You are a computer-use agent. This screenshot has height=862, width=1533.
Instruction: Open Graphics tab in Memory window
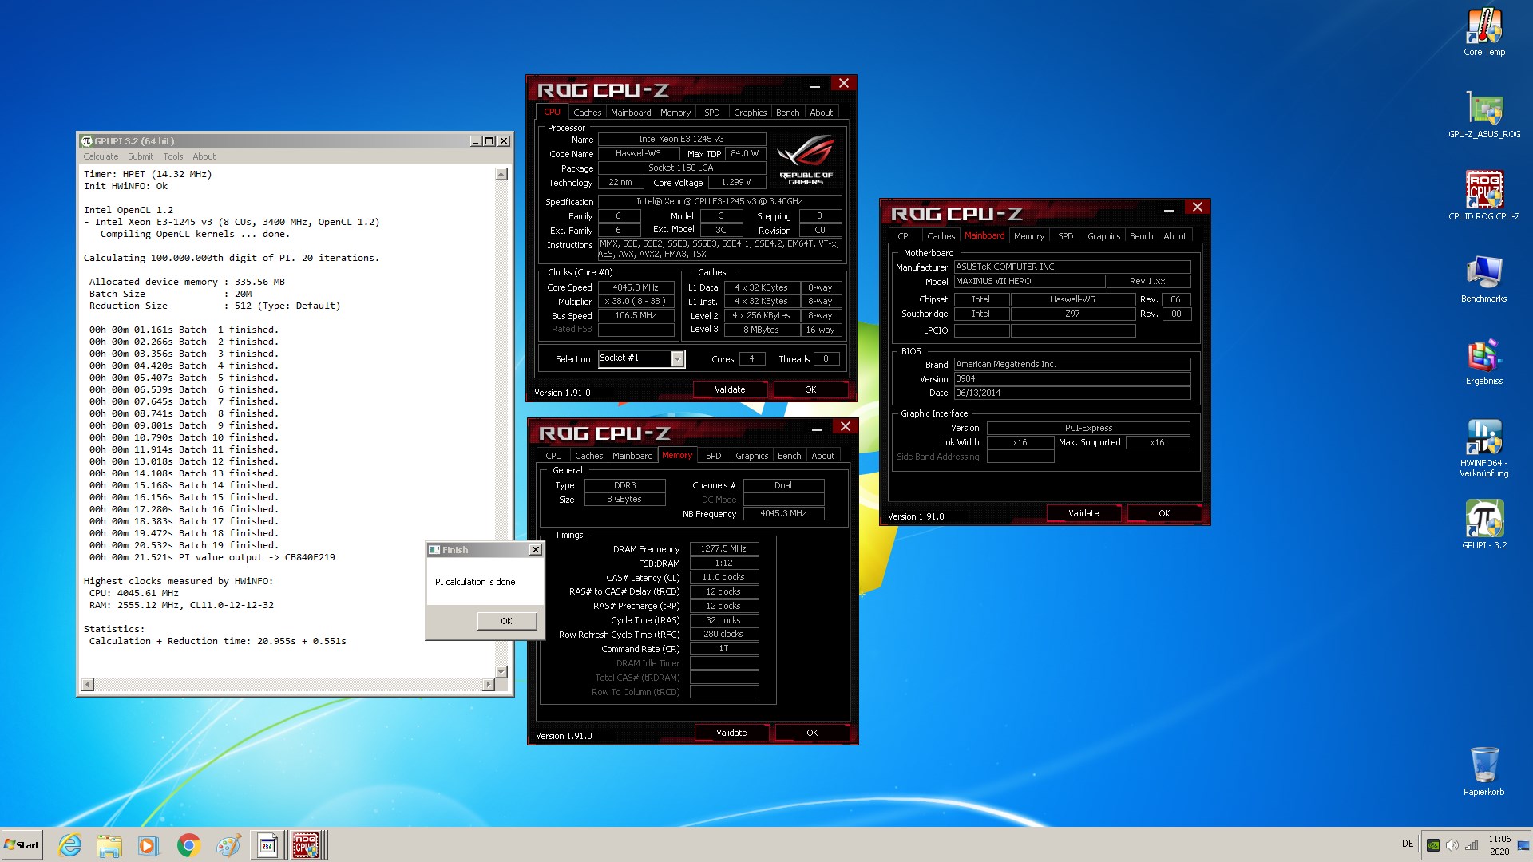pyautogui.click(x=751, y=456)
